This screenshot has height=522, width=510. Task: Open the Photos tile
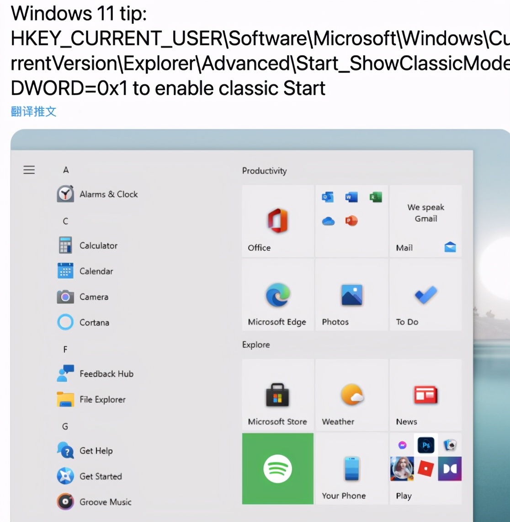click(x=352, y=295)
